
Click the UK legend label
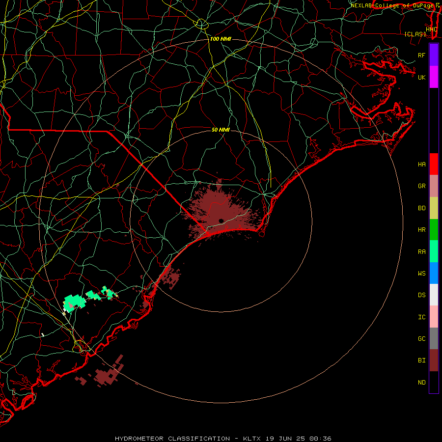pyautogui.click(x=421, y=77)
